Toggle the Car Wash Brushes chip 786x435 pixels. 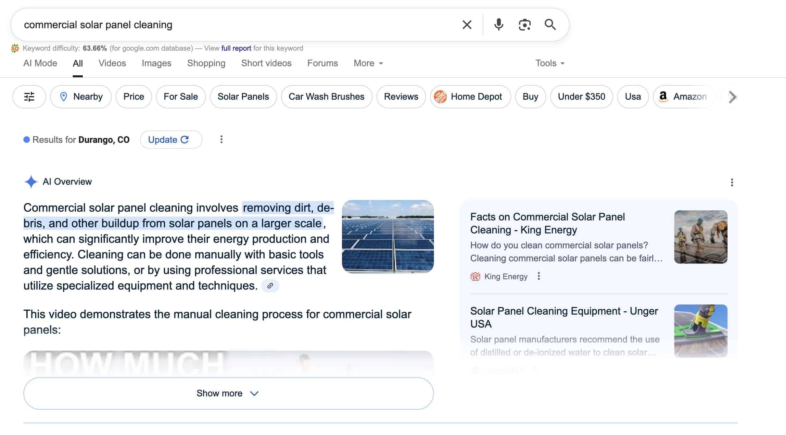click(x=326, y=97)
